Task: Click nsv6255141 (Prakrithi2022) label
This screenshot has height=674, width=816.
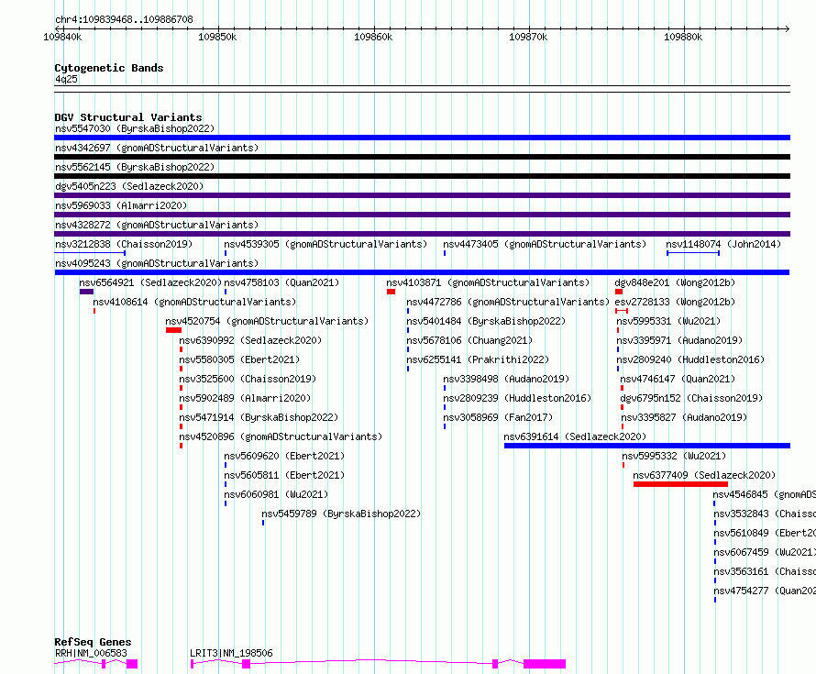Action: point(478,359)
